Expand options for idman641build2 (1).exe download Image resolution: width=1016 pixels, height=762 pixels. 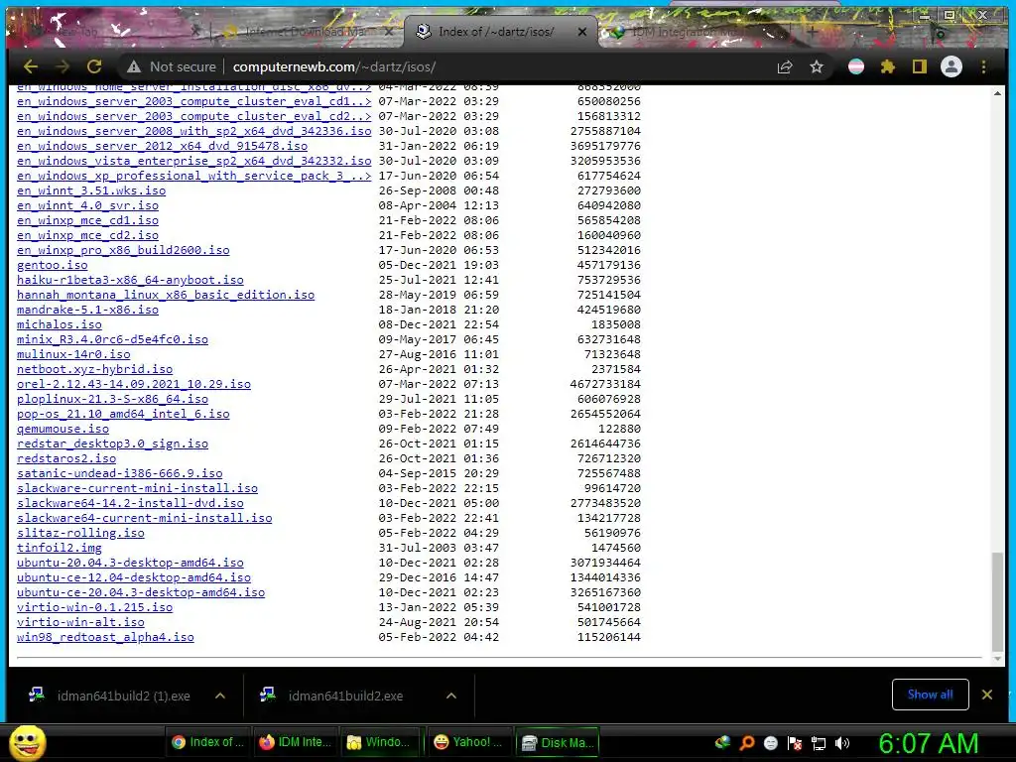pos(220,696)
